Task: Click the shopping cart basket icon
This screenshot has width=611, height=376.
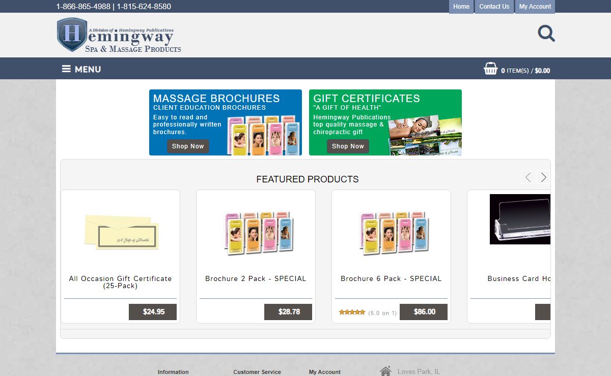Action: pos(490,69)
